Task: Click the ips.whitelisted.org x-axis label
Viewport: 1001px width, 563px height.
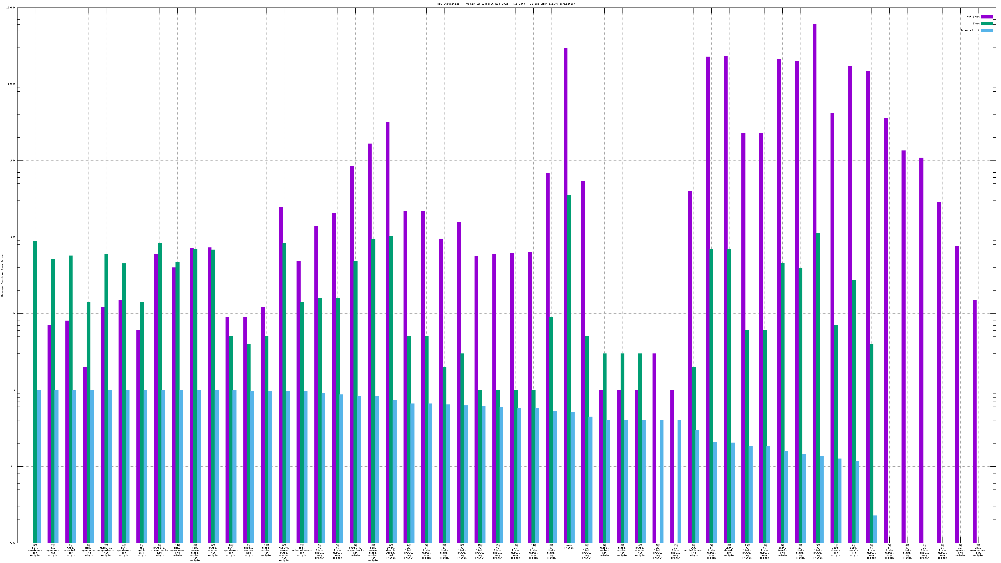Action: click(x=693, y=550)
